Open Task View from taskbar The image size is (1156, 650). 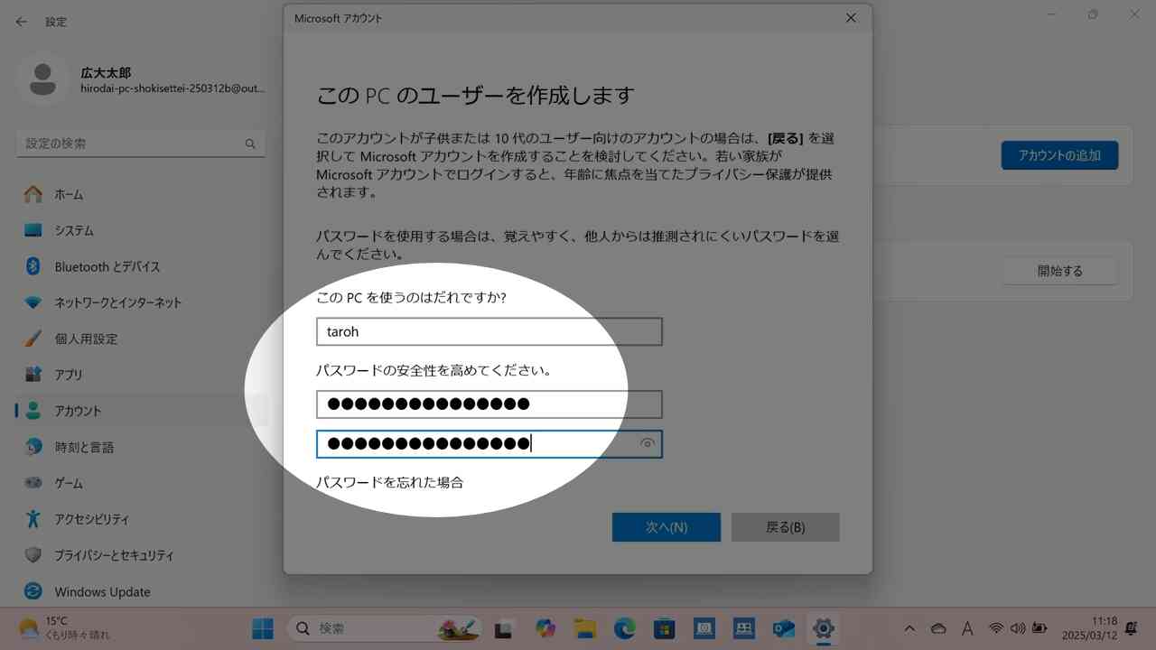(x=504, y=628)
